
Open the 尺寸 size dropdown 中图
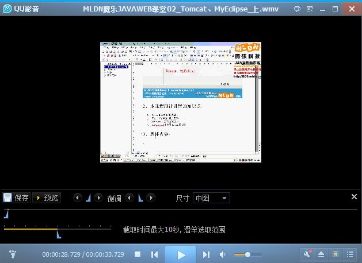point(211,198)
